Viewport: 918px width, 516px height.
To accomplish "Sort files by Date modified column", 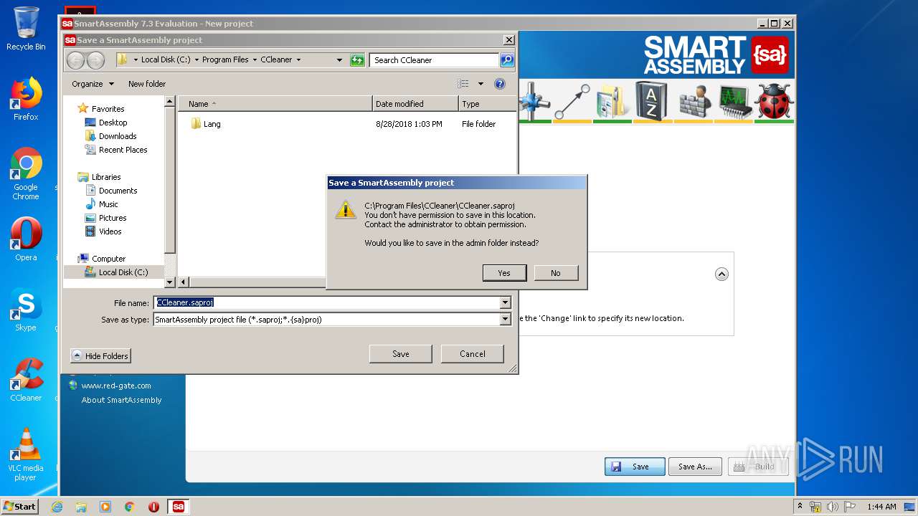I will point(415,104).
